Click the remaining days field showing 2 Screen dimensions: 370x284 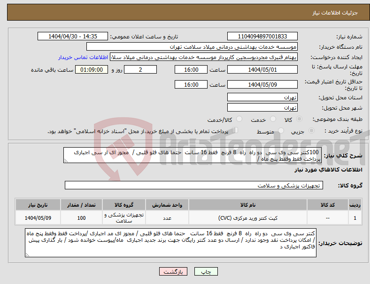140,70
